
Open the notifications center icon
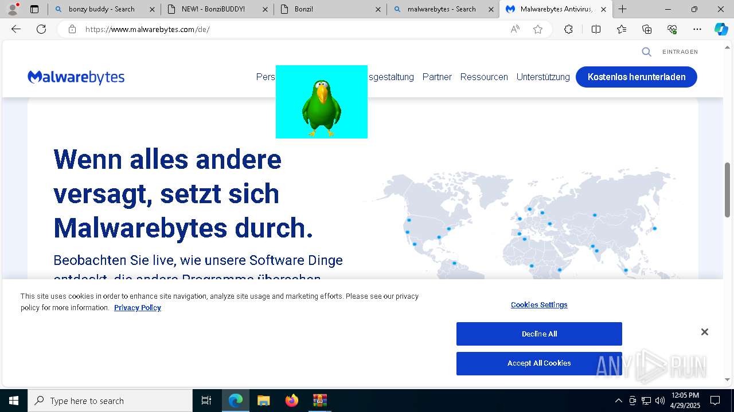tap(715, 401)
